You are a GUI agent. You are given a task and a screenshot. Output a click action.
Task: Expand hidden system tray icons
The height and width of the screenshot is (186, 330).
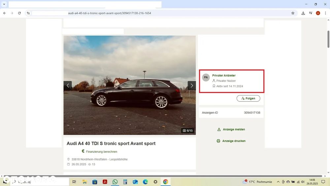tap(278, 182)
